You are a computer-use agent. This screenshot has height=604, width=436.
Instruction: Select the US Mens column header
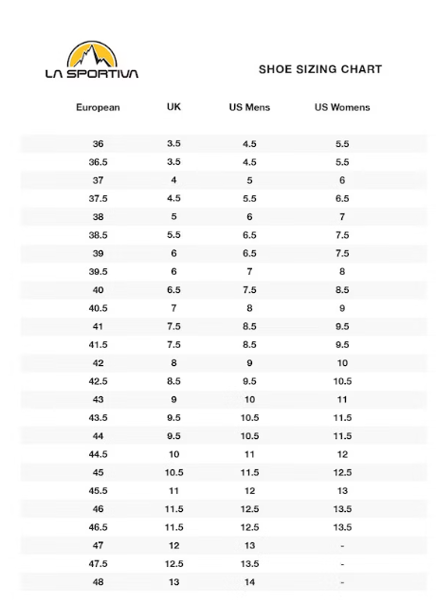click(249, 107)
